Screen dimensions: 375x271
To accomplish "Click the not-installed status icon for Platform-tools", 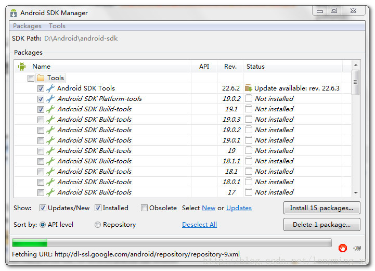I will [x=249, y=98].
